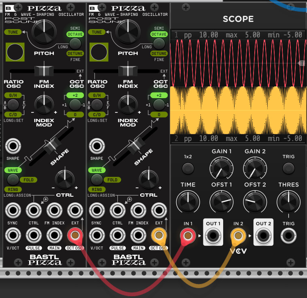Click the FM INDEX input jack on left Pizza

pyautogui.click(x=54, y=210)
